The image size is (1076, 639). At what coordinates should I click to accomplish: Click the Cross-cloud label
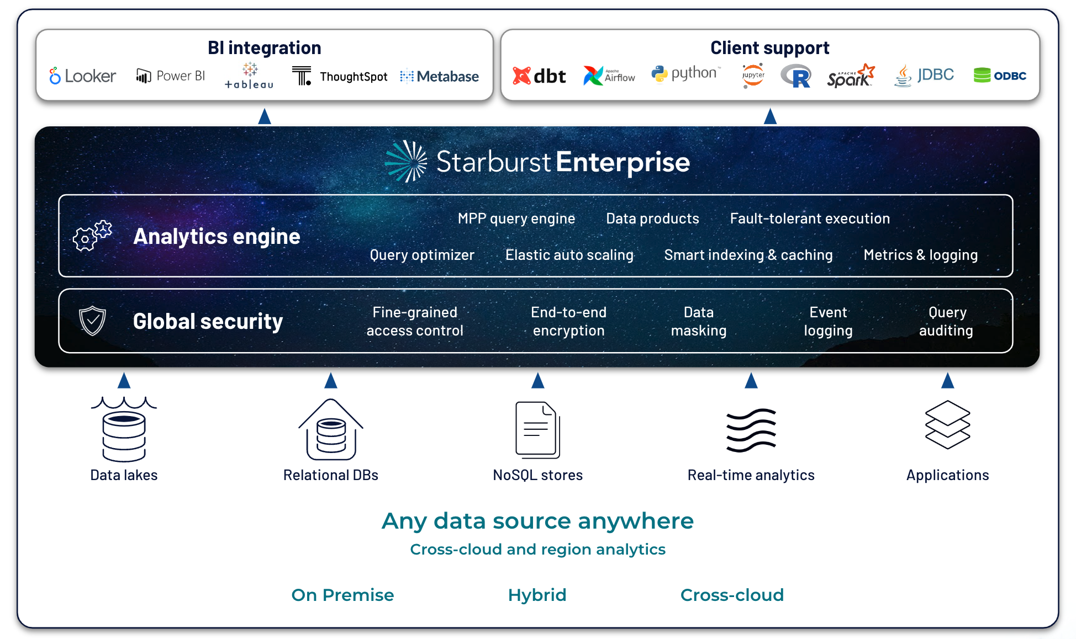(732, 594)
